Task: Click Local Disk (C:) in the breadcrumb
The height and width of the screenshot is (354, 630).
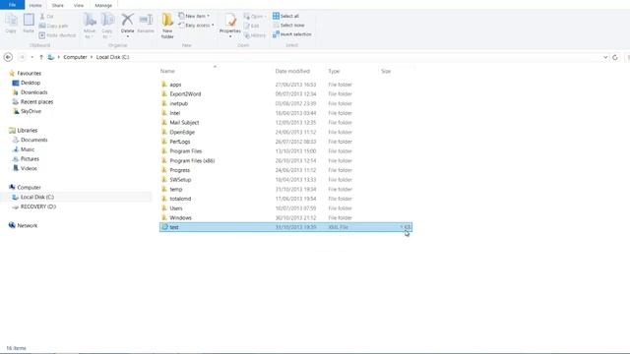Action: point(113,57)
